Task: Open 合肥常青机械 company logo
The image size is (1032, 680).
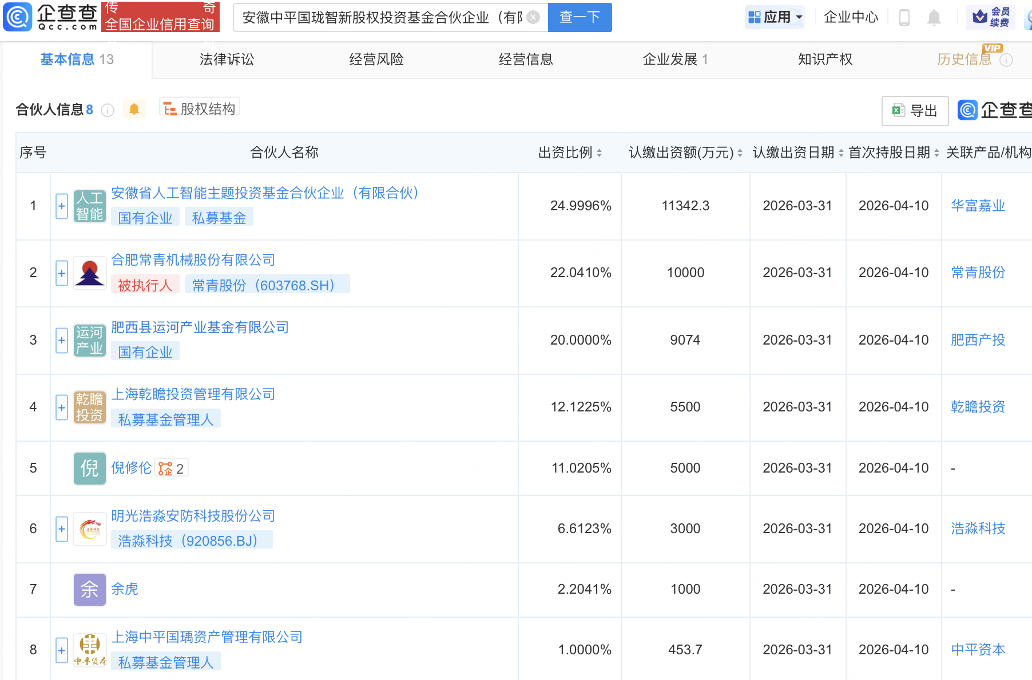Action: 90,273
